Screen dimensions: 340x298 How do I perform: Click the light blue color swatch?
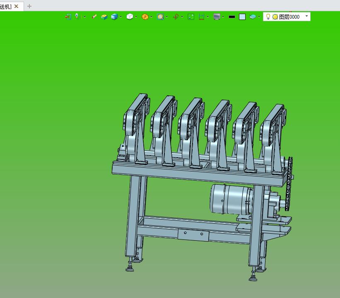pos(242,17)
